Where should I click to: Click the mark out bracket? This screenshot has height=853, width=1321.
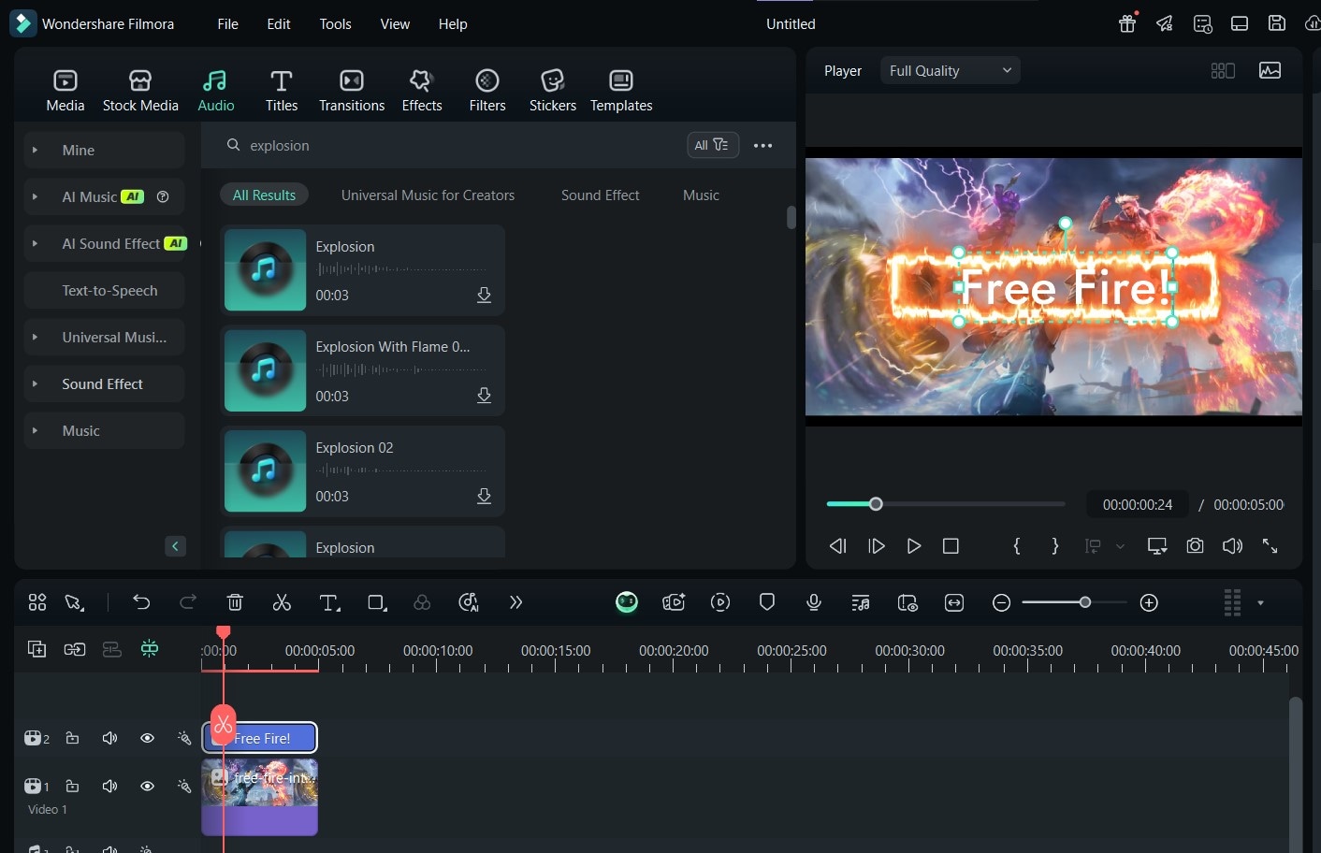pyautogui.click(x=1055, y=546)
